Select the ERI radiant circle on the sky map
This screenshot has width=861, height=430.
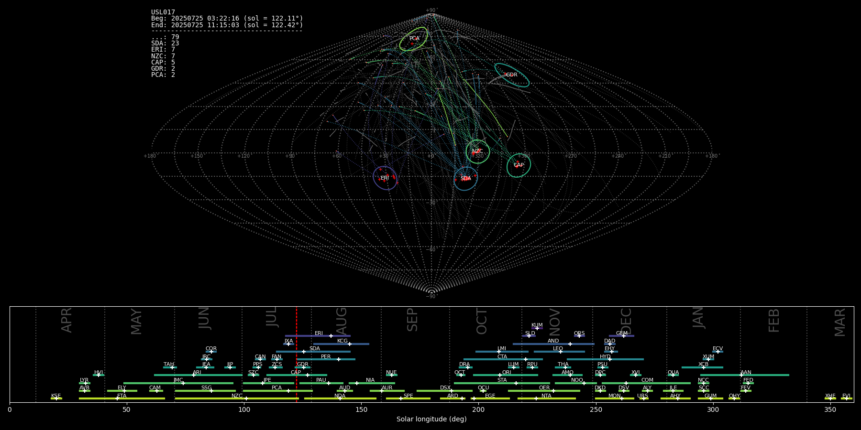(x=385, y=178)
